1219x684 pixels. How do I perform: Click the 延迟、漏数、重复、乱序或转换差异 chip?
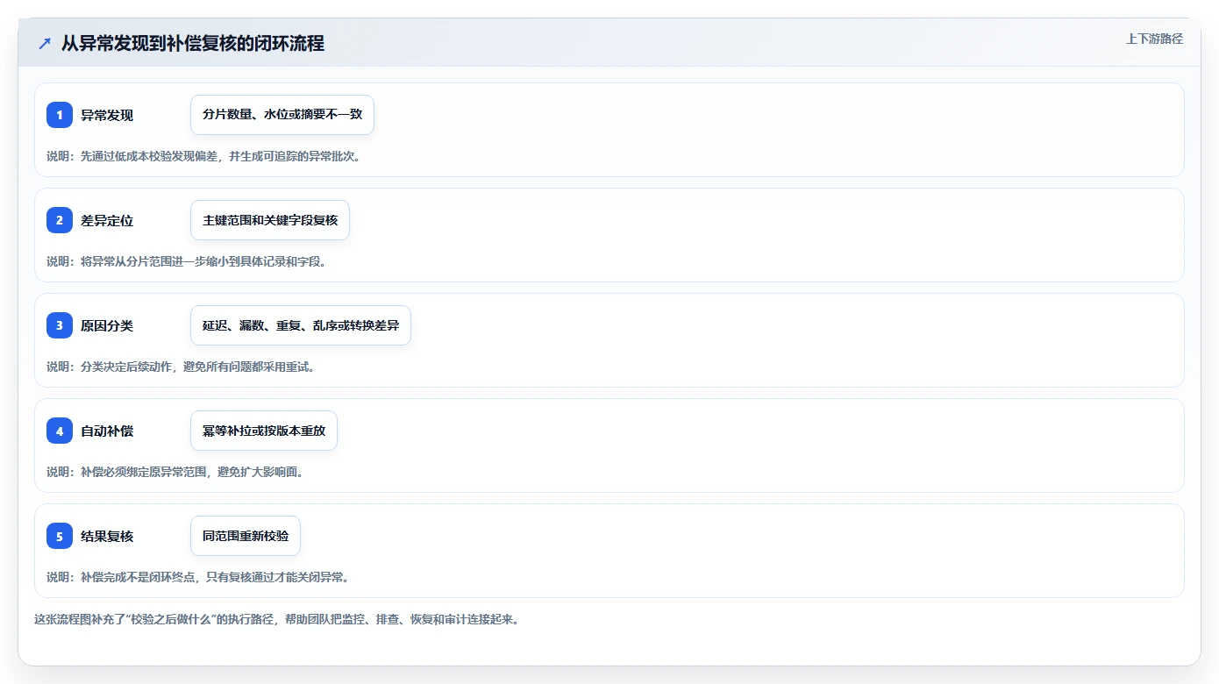click(301, 325)
